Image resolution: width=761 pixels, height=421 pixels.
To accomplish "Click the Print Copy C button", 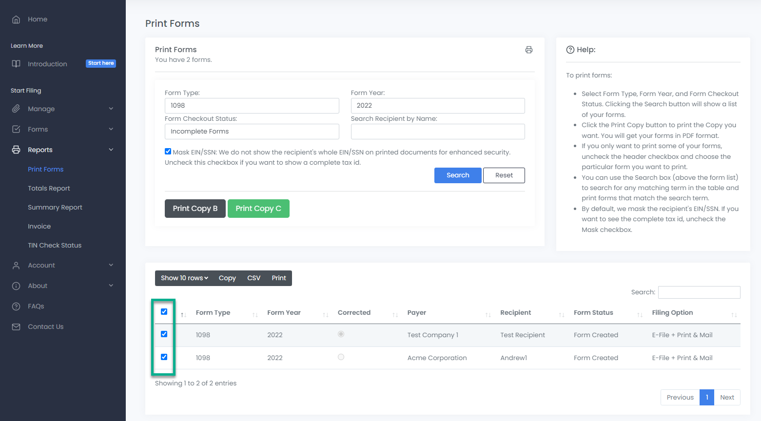I will point(258,209).
